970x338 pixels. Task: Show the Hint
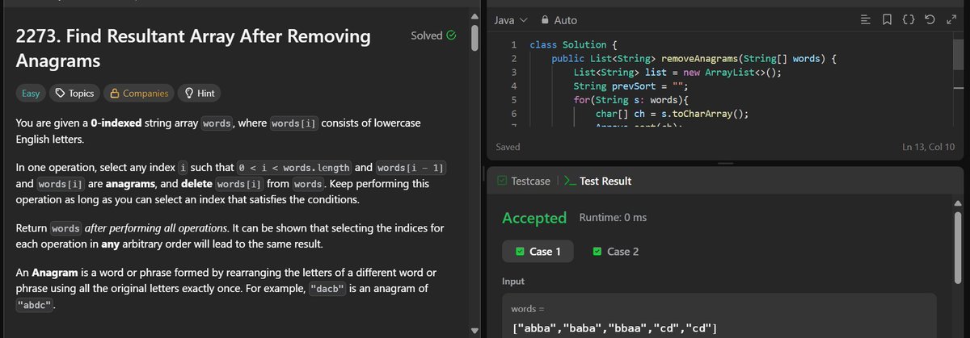coord(199,93)
